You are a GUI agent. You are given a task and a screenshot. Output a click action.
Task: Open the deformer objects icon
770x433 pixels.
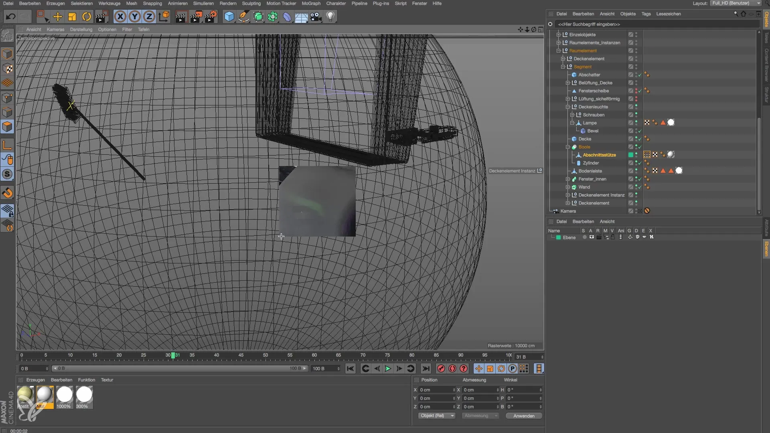[x=287, y=16]
